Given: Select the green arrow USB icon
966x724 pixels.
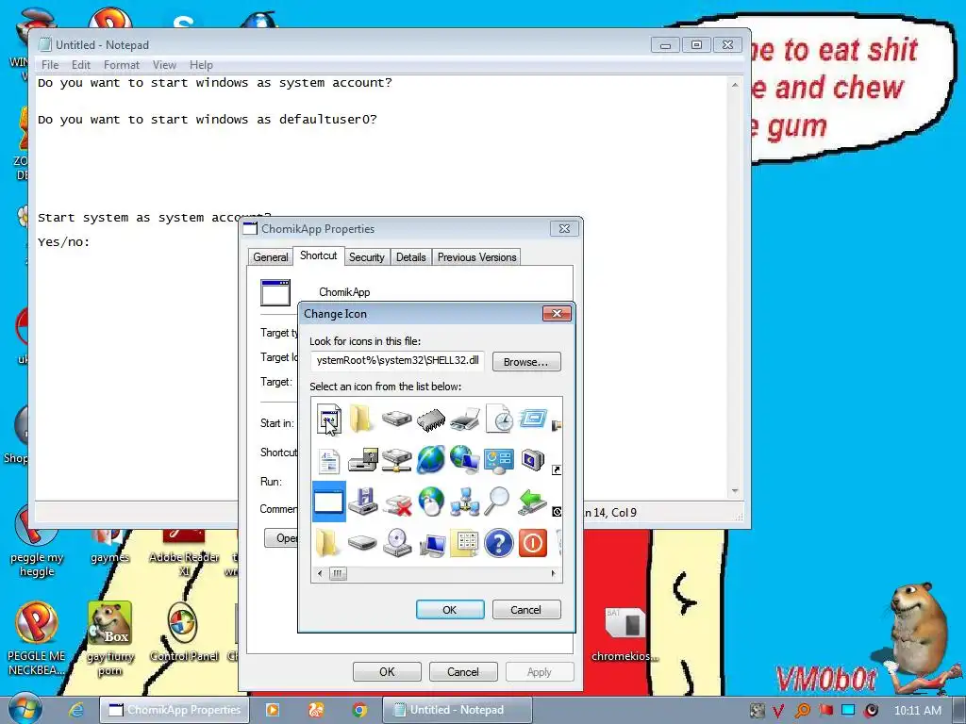Looking at the screenshot, I should coord(533,502).
